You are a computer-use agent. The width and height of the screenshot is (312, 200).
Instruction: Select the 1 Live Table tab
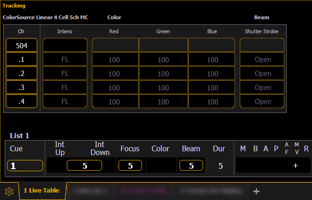click(x=42, y=191)
